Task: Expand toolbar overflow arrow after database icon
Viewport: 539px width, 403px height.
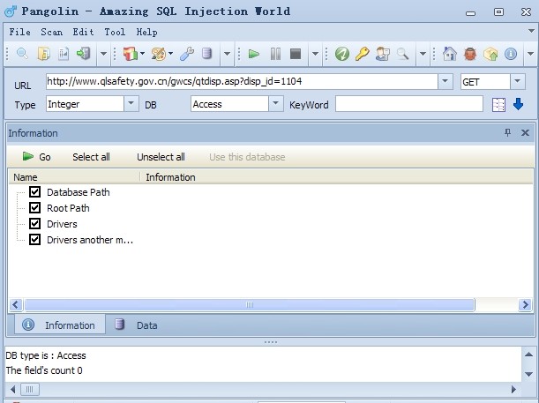Action: click(x=227, y=54)
